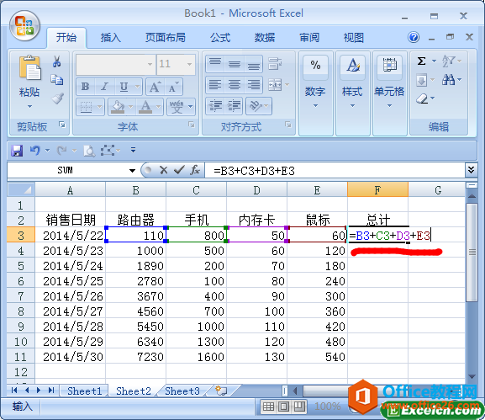Click the phonetic guide wén icon
This screenshot has width=485, height=420.
coord(177,107)
